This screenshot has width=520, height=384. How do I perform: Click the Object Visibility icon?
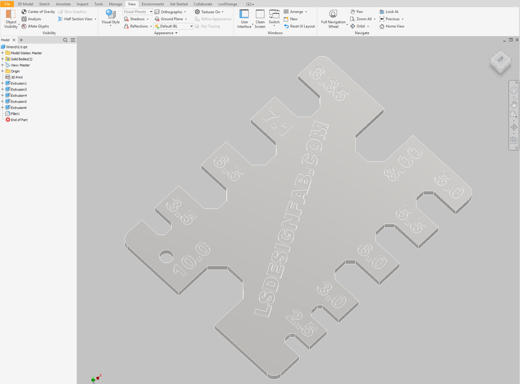[10, 14]
